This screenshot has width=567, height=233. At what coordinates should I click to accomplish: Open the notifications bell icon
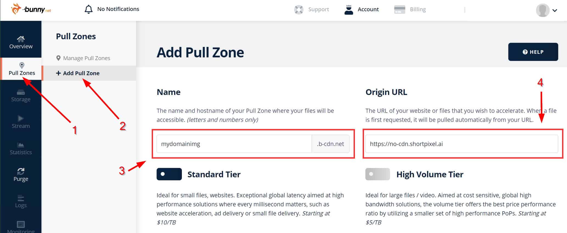coord(88,9)
